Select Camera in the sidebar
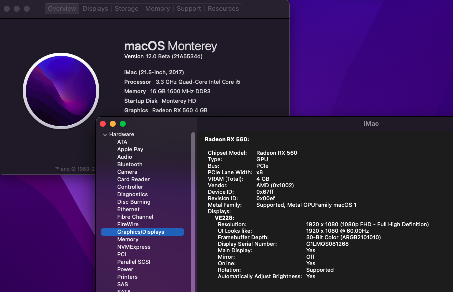The height and width of the screenshot is (292, 453). (127, 172)
